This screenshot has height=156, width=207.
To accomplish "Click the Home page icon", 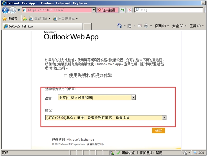I will click(119, 26).
